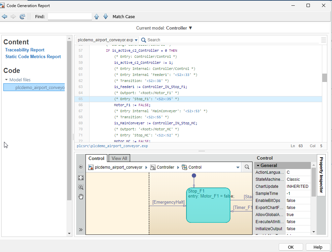The height and width of the screenshot is (252, 332).
Task: Open the Current model Controller dropdown
Action: pyautogui.click(x=190, y=29)
